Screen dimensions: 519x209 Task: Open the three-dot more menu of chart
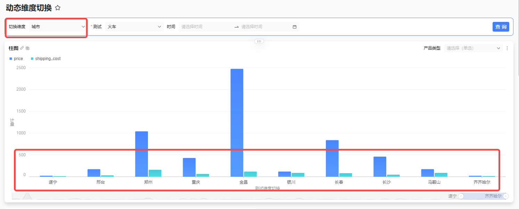[x=507, y=48]
